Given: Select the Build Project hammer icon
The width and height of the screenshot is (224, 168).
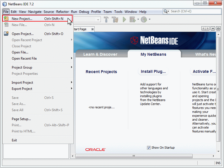Looking at the screenshot, I should (107, 20).
